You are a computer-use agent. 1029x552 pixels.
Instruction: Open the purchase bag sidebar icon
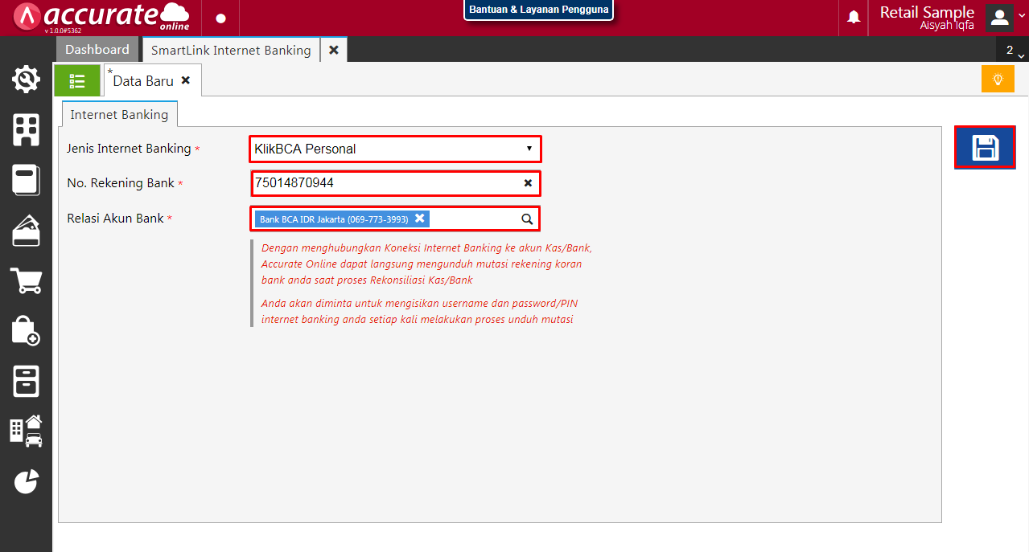26,330
